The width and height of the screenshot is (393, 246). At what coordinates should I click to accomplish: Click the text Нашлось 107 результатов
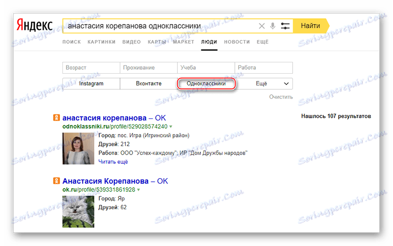pos(336,116)
